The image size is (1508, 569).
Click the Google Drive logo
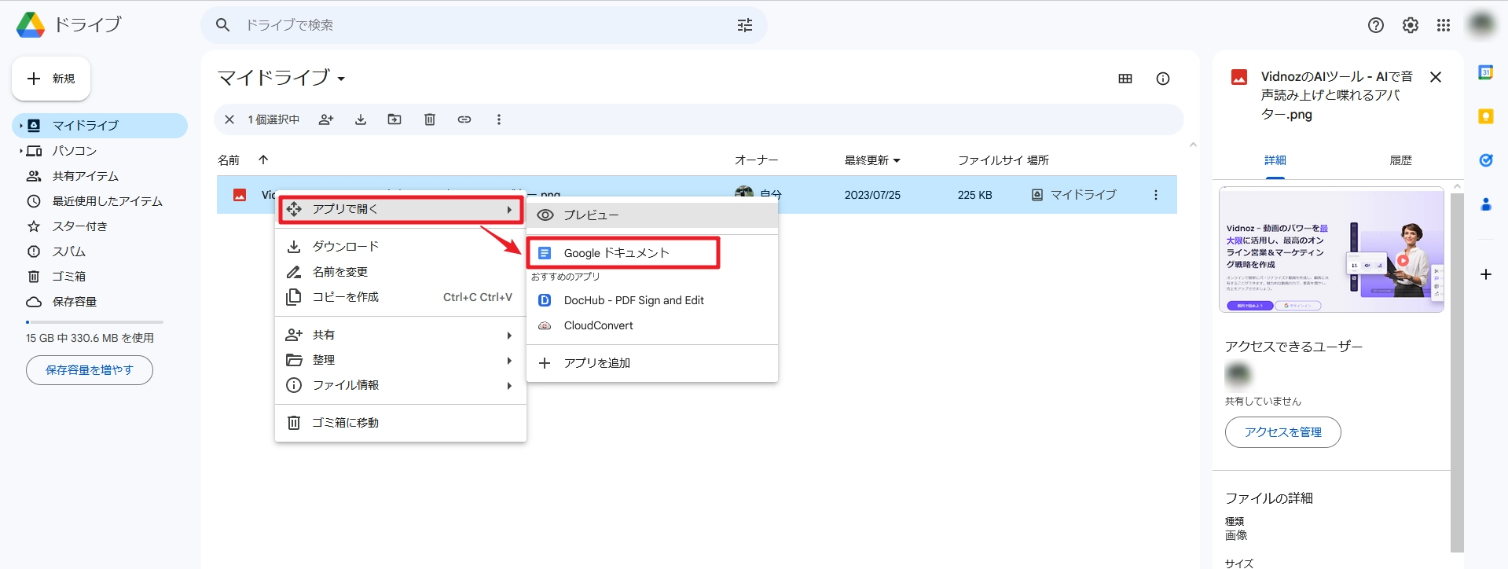point(31,25)
